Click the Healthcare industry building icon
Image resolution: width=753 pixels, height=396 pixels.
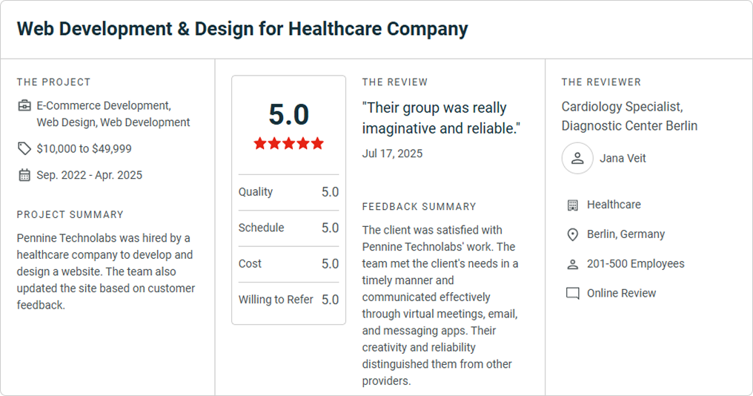point(572,205)
